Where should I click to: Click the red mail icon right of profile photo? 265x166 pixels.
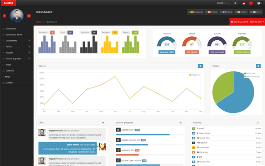coord(29,16)
